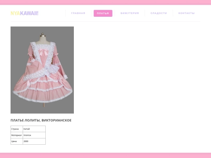Navigate to the Контакты page
Screen dimensions: 211x158
point(186,13)
